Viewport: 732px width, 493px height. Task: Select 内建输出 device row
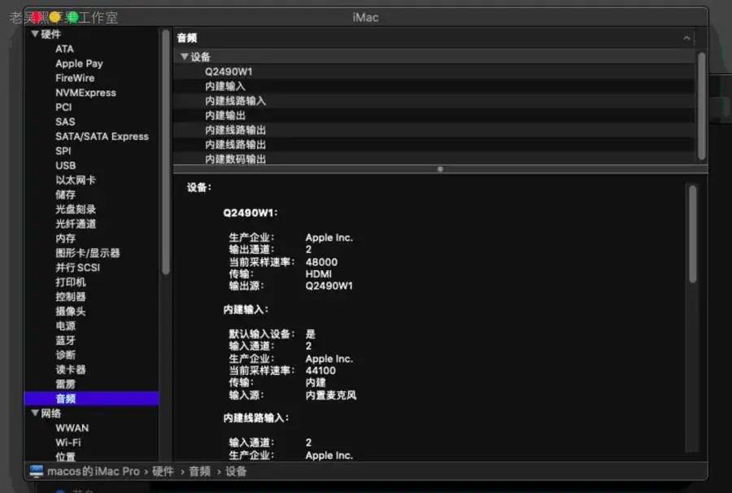[434, 116]
